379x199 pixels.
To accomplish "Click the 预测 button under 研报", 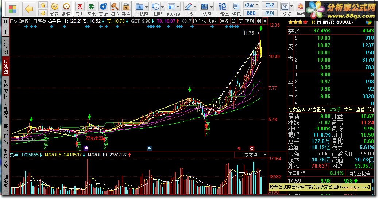I will tap(270, 13).
